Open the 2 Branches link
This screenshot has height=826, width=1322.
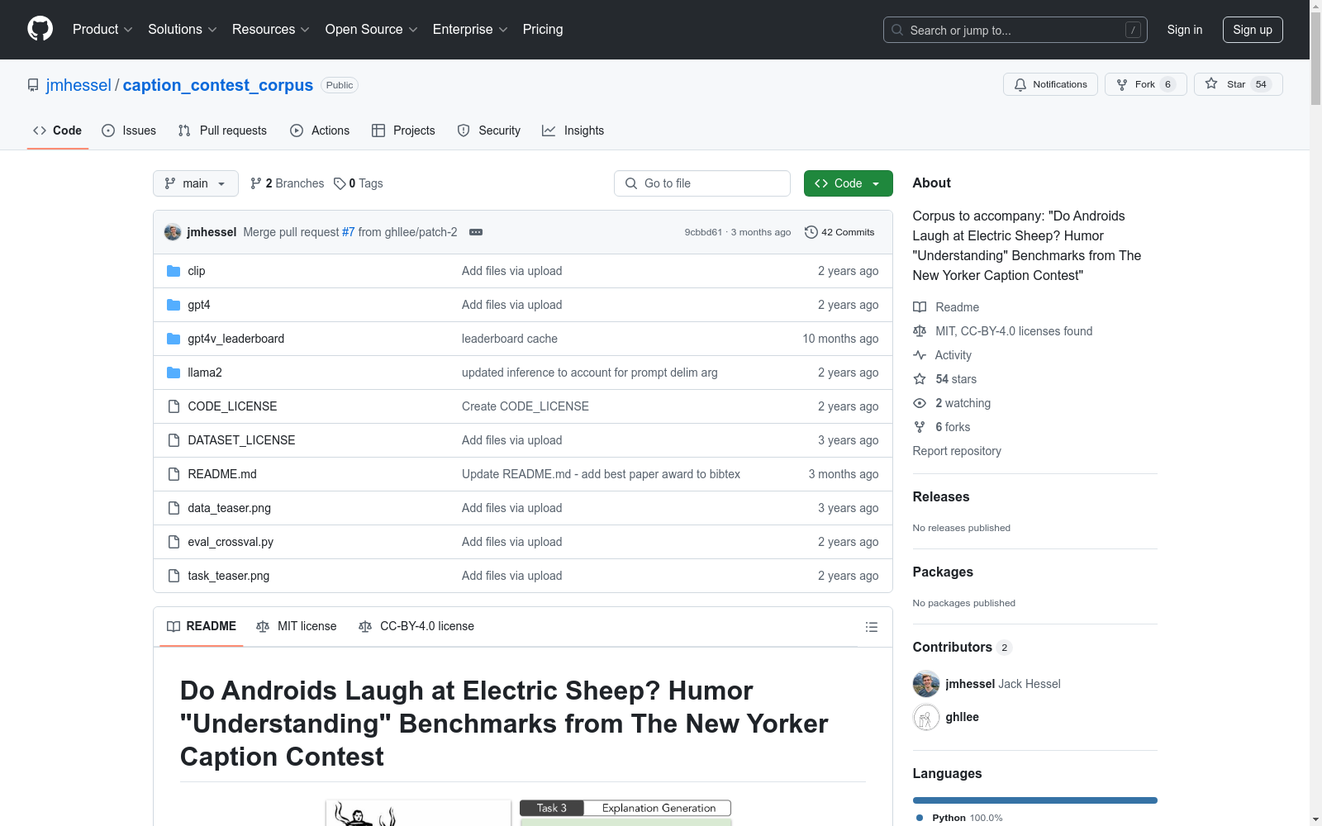pos(288,183)
